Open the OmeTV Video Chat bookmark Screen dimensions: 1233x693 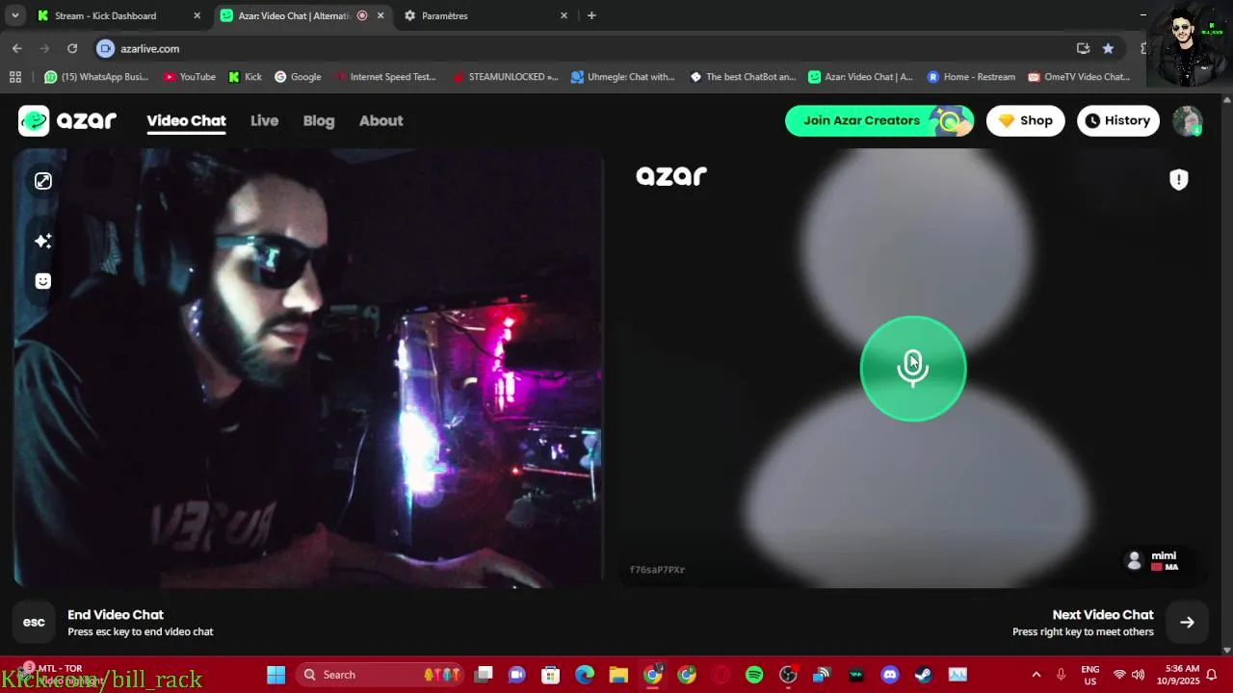pyautogui.click(x=1079, y=77)
